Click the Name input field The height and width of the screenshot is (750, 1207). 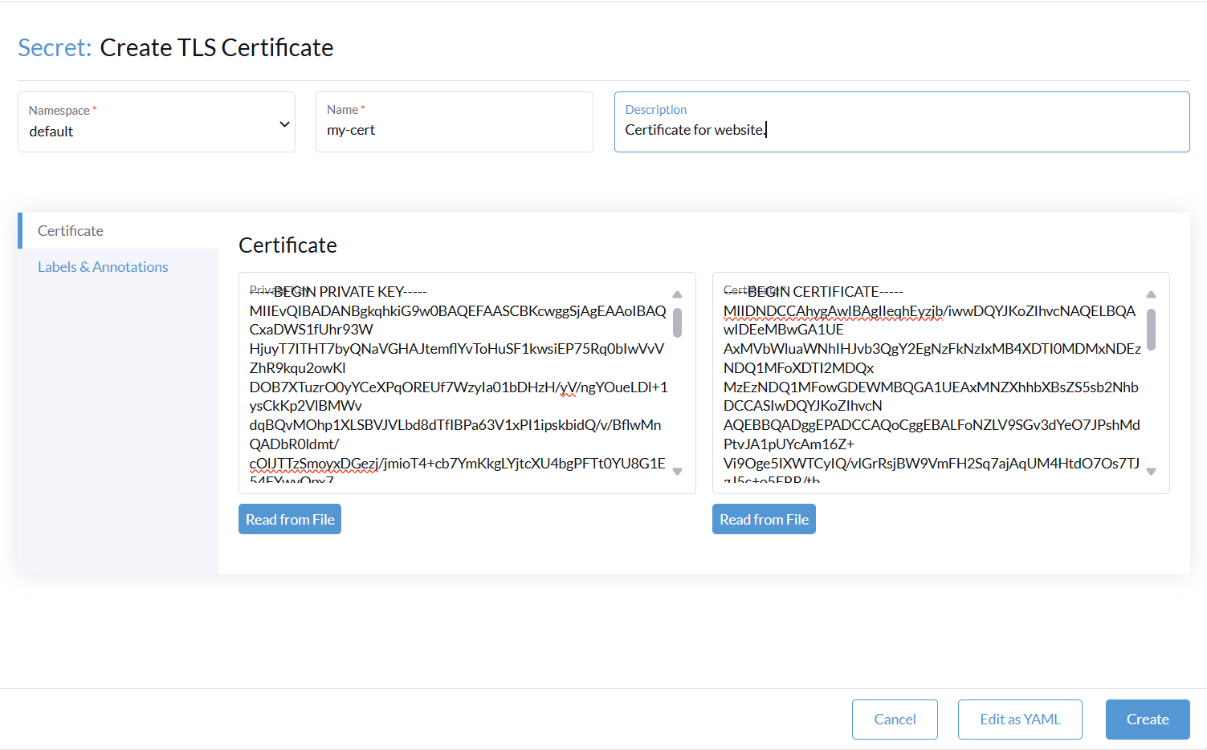[x=454, y=130]
